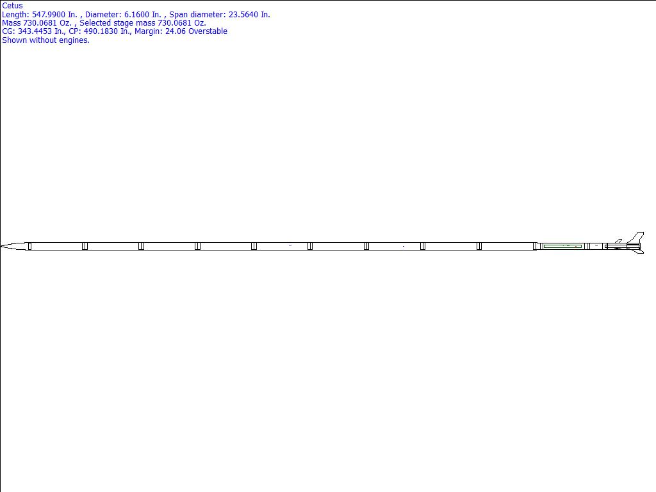Select the small forward canard fin

(x=618, y=242)
